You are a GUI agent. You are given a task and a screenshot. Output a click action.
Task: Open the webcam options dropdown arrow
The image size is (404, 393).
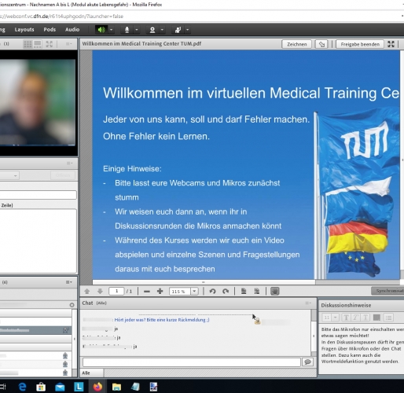point(162,30)
